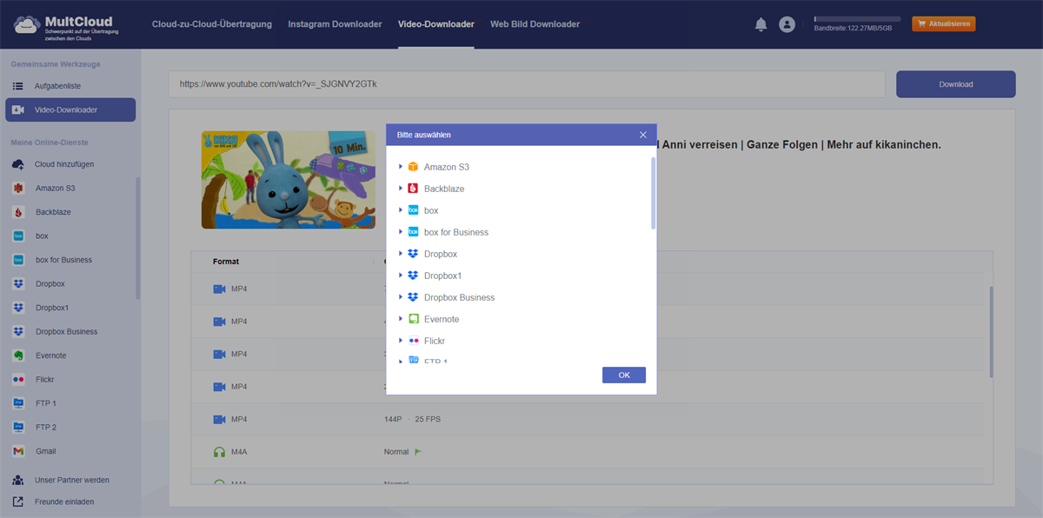Expand Dropbox1 node in the dialog
Screen dimensions: 1043x518
click(x=401, y=276)
